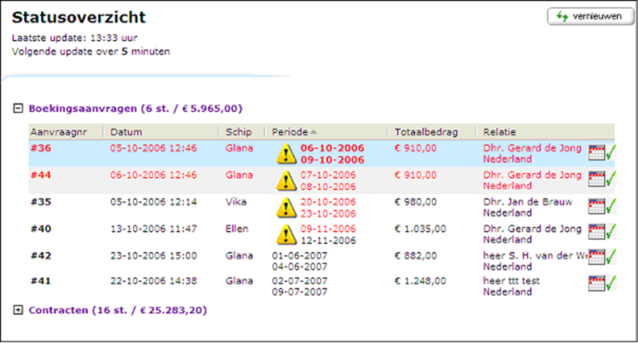
Task: Click the warning icon on row #40
Action: pyautogui.click(x=286, y=234)
